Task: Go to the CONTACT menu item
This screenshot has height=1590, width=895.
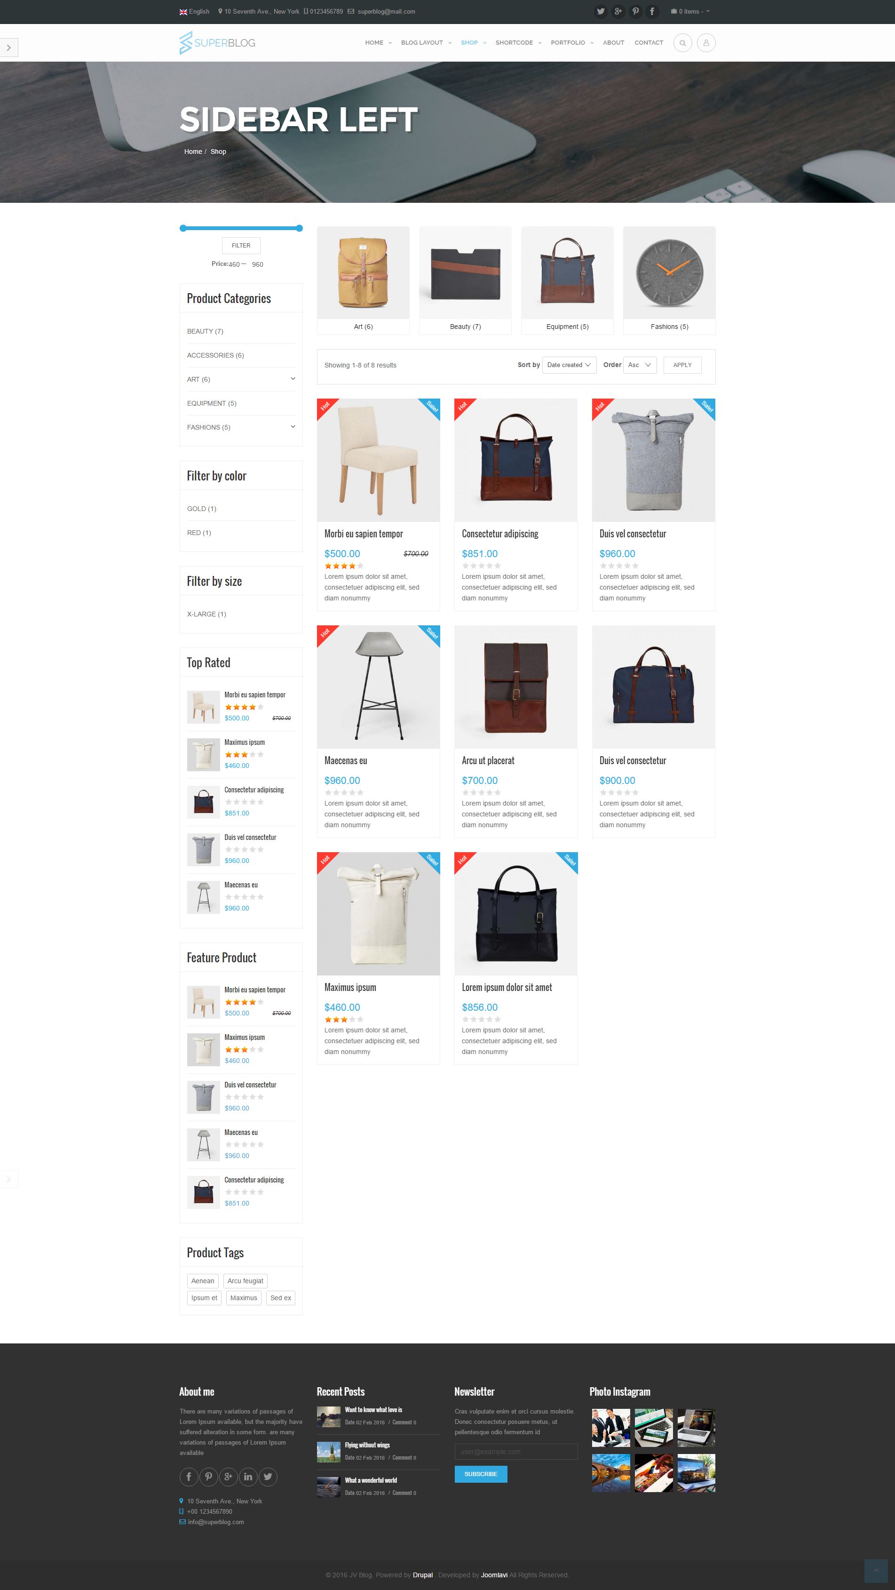Action: (648, 43)
